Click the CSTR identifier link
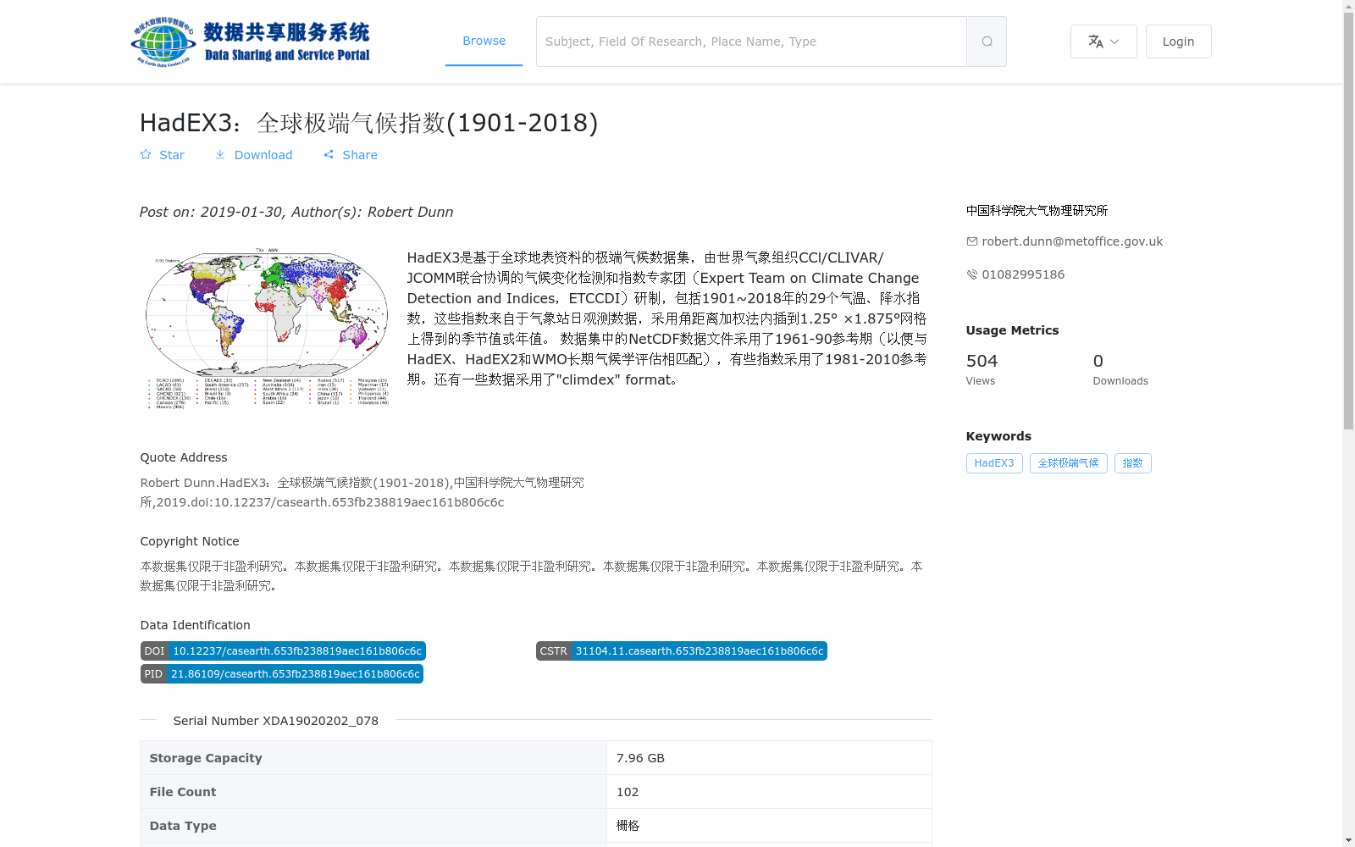This screenshot has width=1355, height=847. (x=681, y=650)
